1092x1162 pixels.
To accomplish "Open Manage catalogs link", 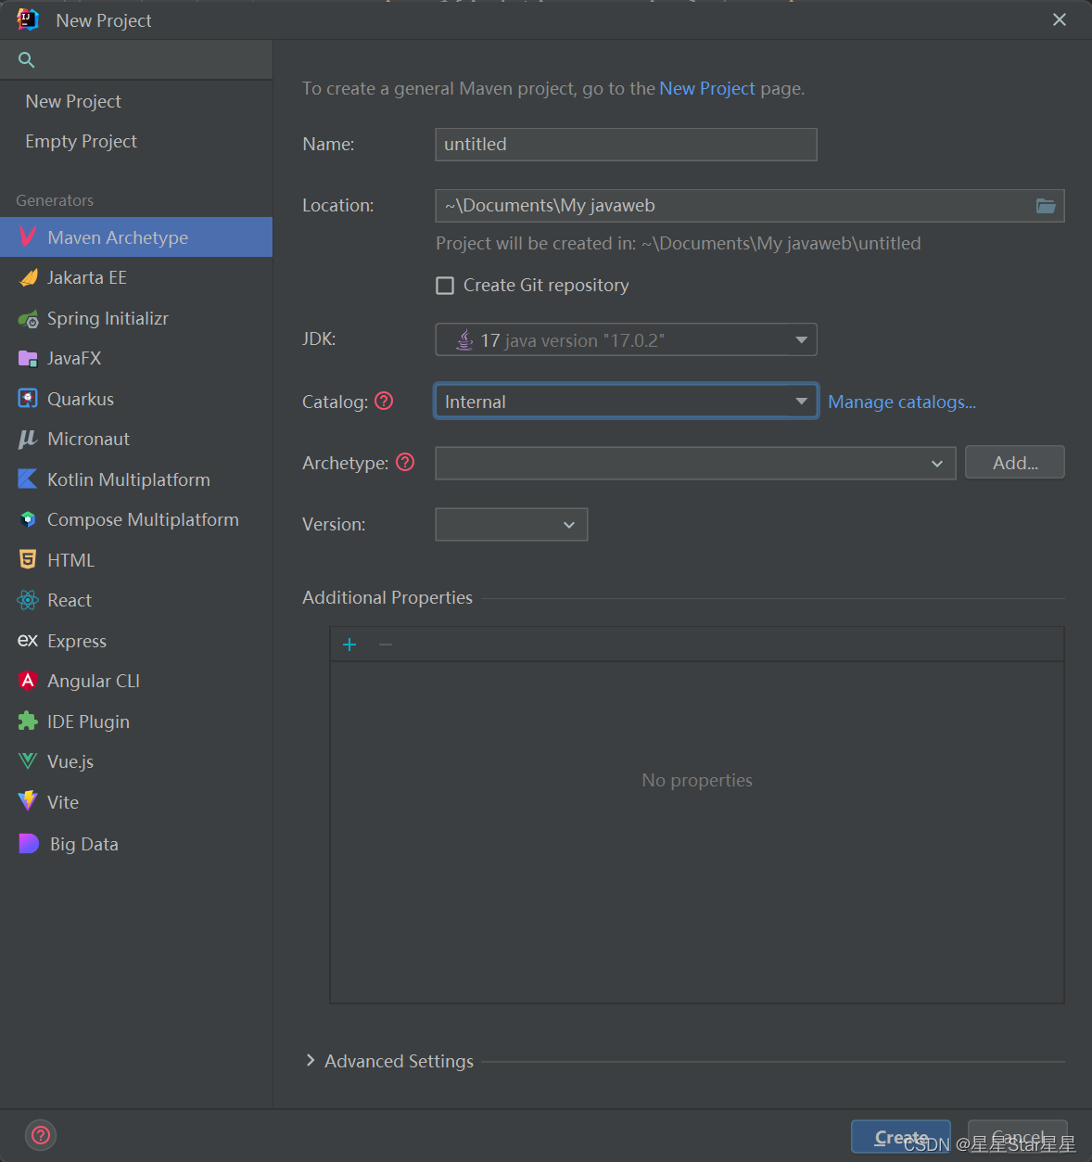I will click(902, 402).
